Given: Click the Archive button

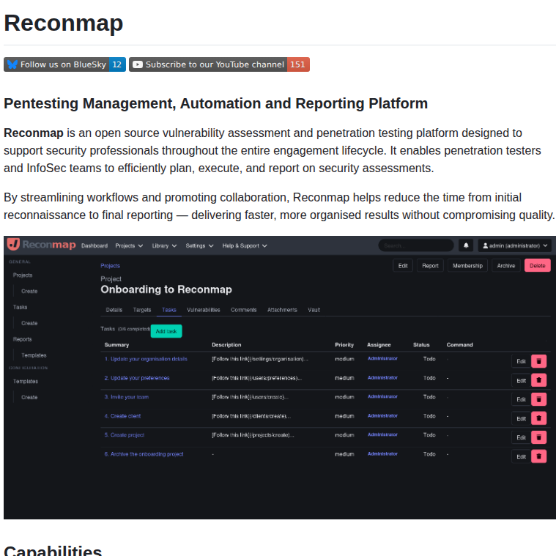Looking at the screenshot, I should [506, 266].
